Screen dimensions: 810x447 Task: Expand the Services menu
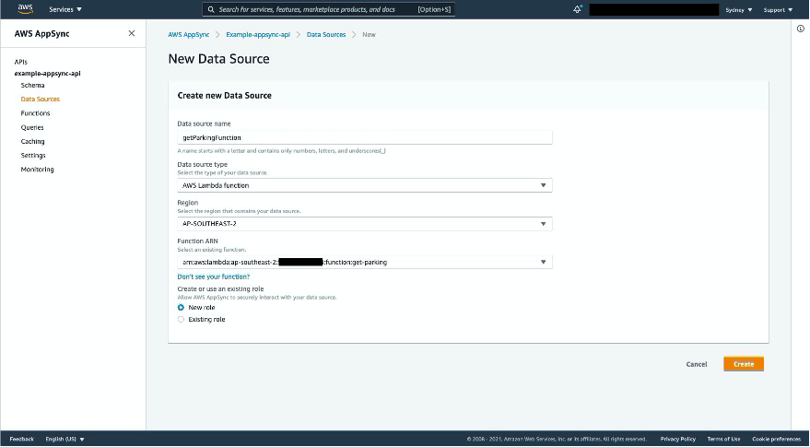coord(65,9)
